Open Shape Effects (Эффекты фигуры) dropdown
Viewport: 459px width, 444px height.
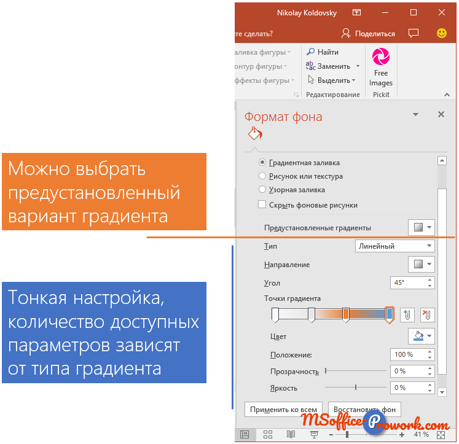265,80
